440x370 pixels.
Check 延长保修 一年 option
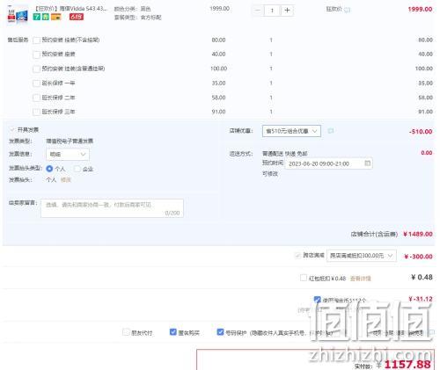(36, 83)
